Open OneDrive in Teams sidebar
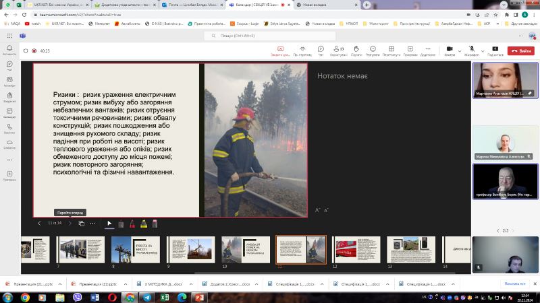Screen dimensions: 540x303 tap(9, 144)
